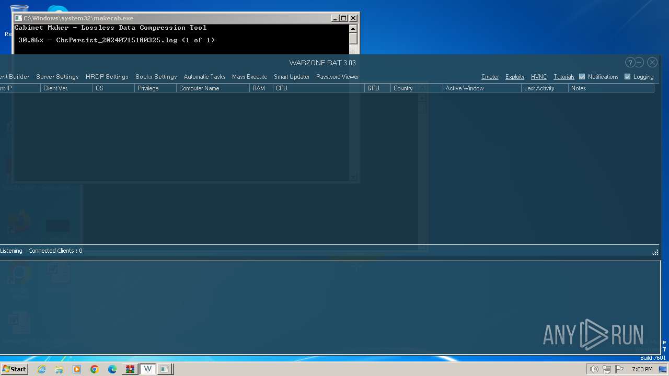
Task: Sort by the Computer Name column header
Action: (x=213, y=88)
